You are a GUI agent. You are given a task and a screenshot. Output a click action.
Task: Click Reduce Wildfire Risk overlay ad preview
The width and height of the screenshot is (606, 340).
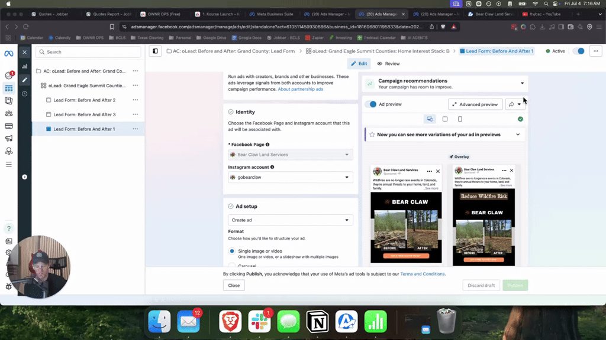click(x=483, y=228)
